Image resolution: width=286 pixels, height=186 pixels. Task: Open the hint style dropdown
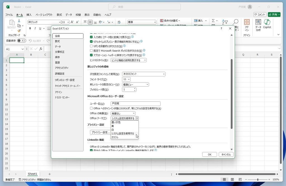pyautogui.click(x=128, y=60)
